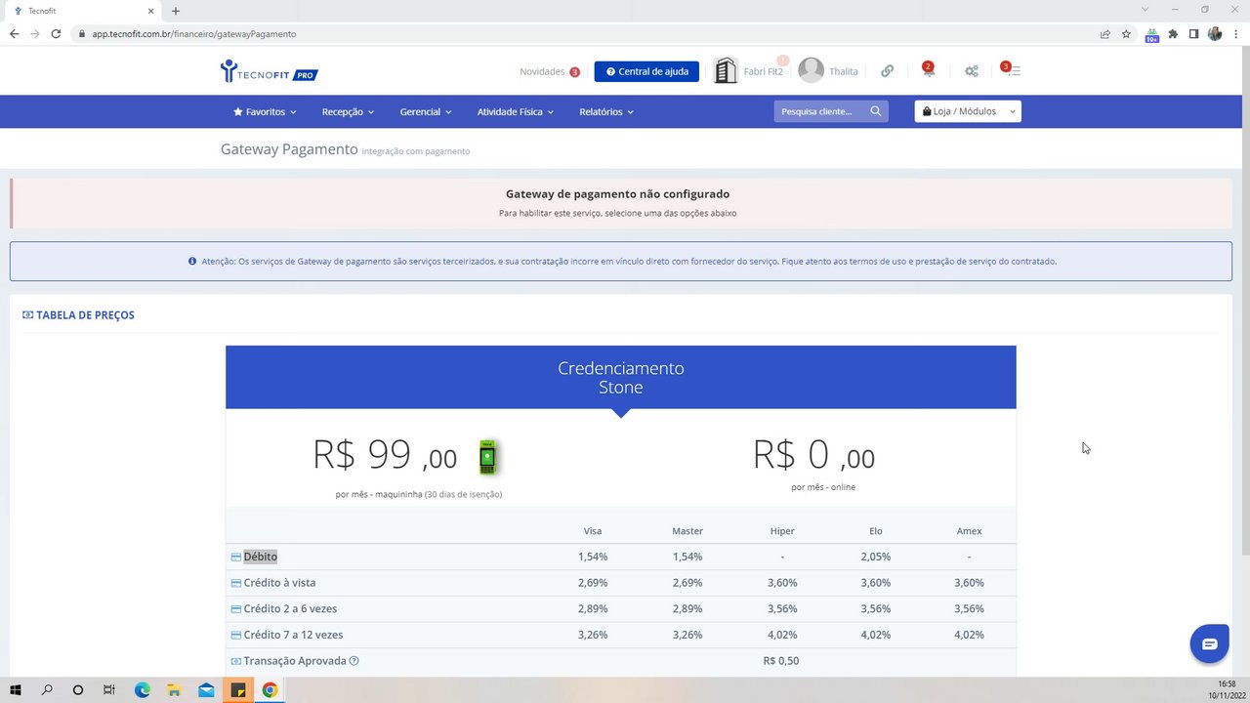Click the Visa column header

pos(593,531)
